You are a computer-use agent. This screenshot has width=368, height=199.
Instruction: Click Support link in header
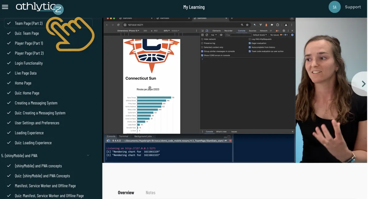[353, 7]
